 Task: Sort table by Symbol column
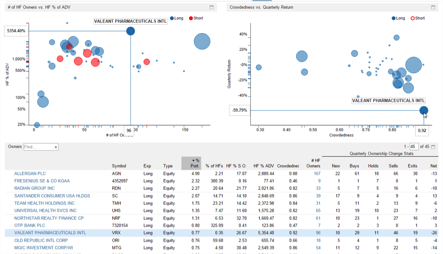[119, 166]
